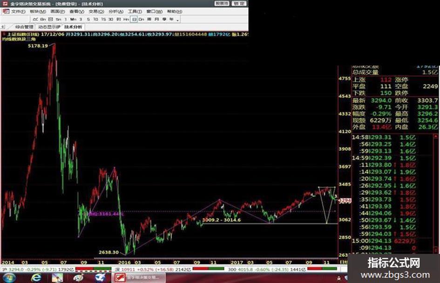Click the application logo icon in menu bar

[6, 12]
